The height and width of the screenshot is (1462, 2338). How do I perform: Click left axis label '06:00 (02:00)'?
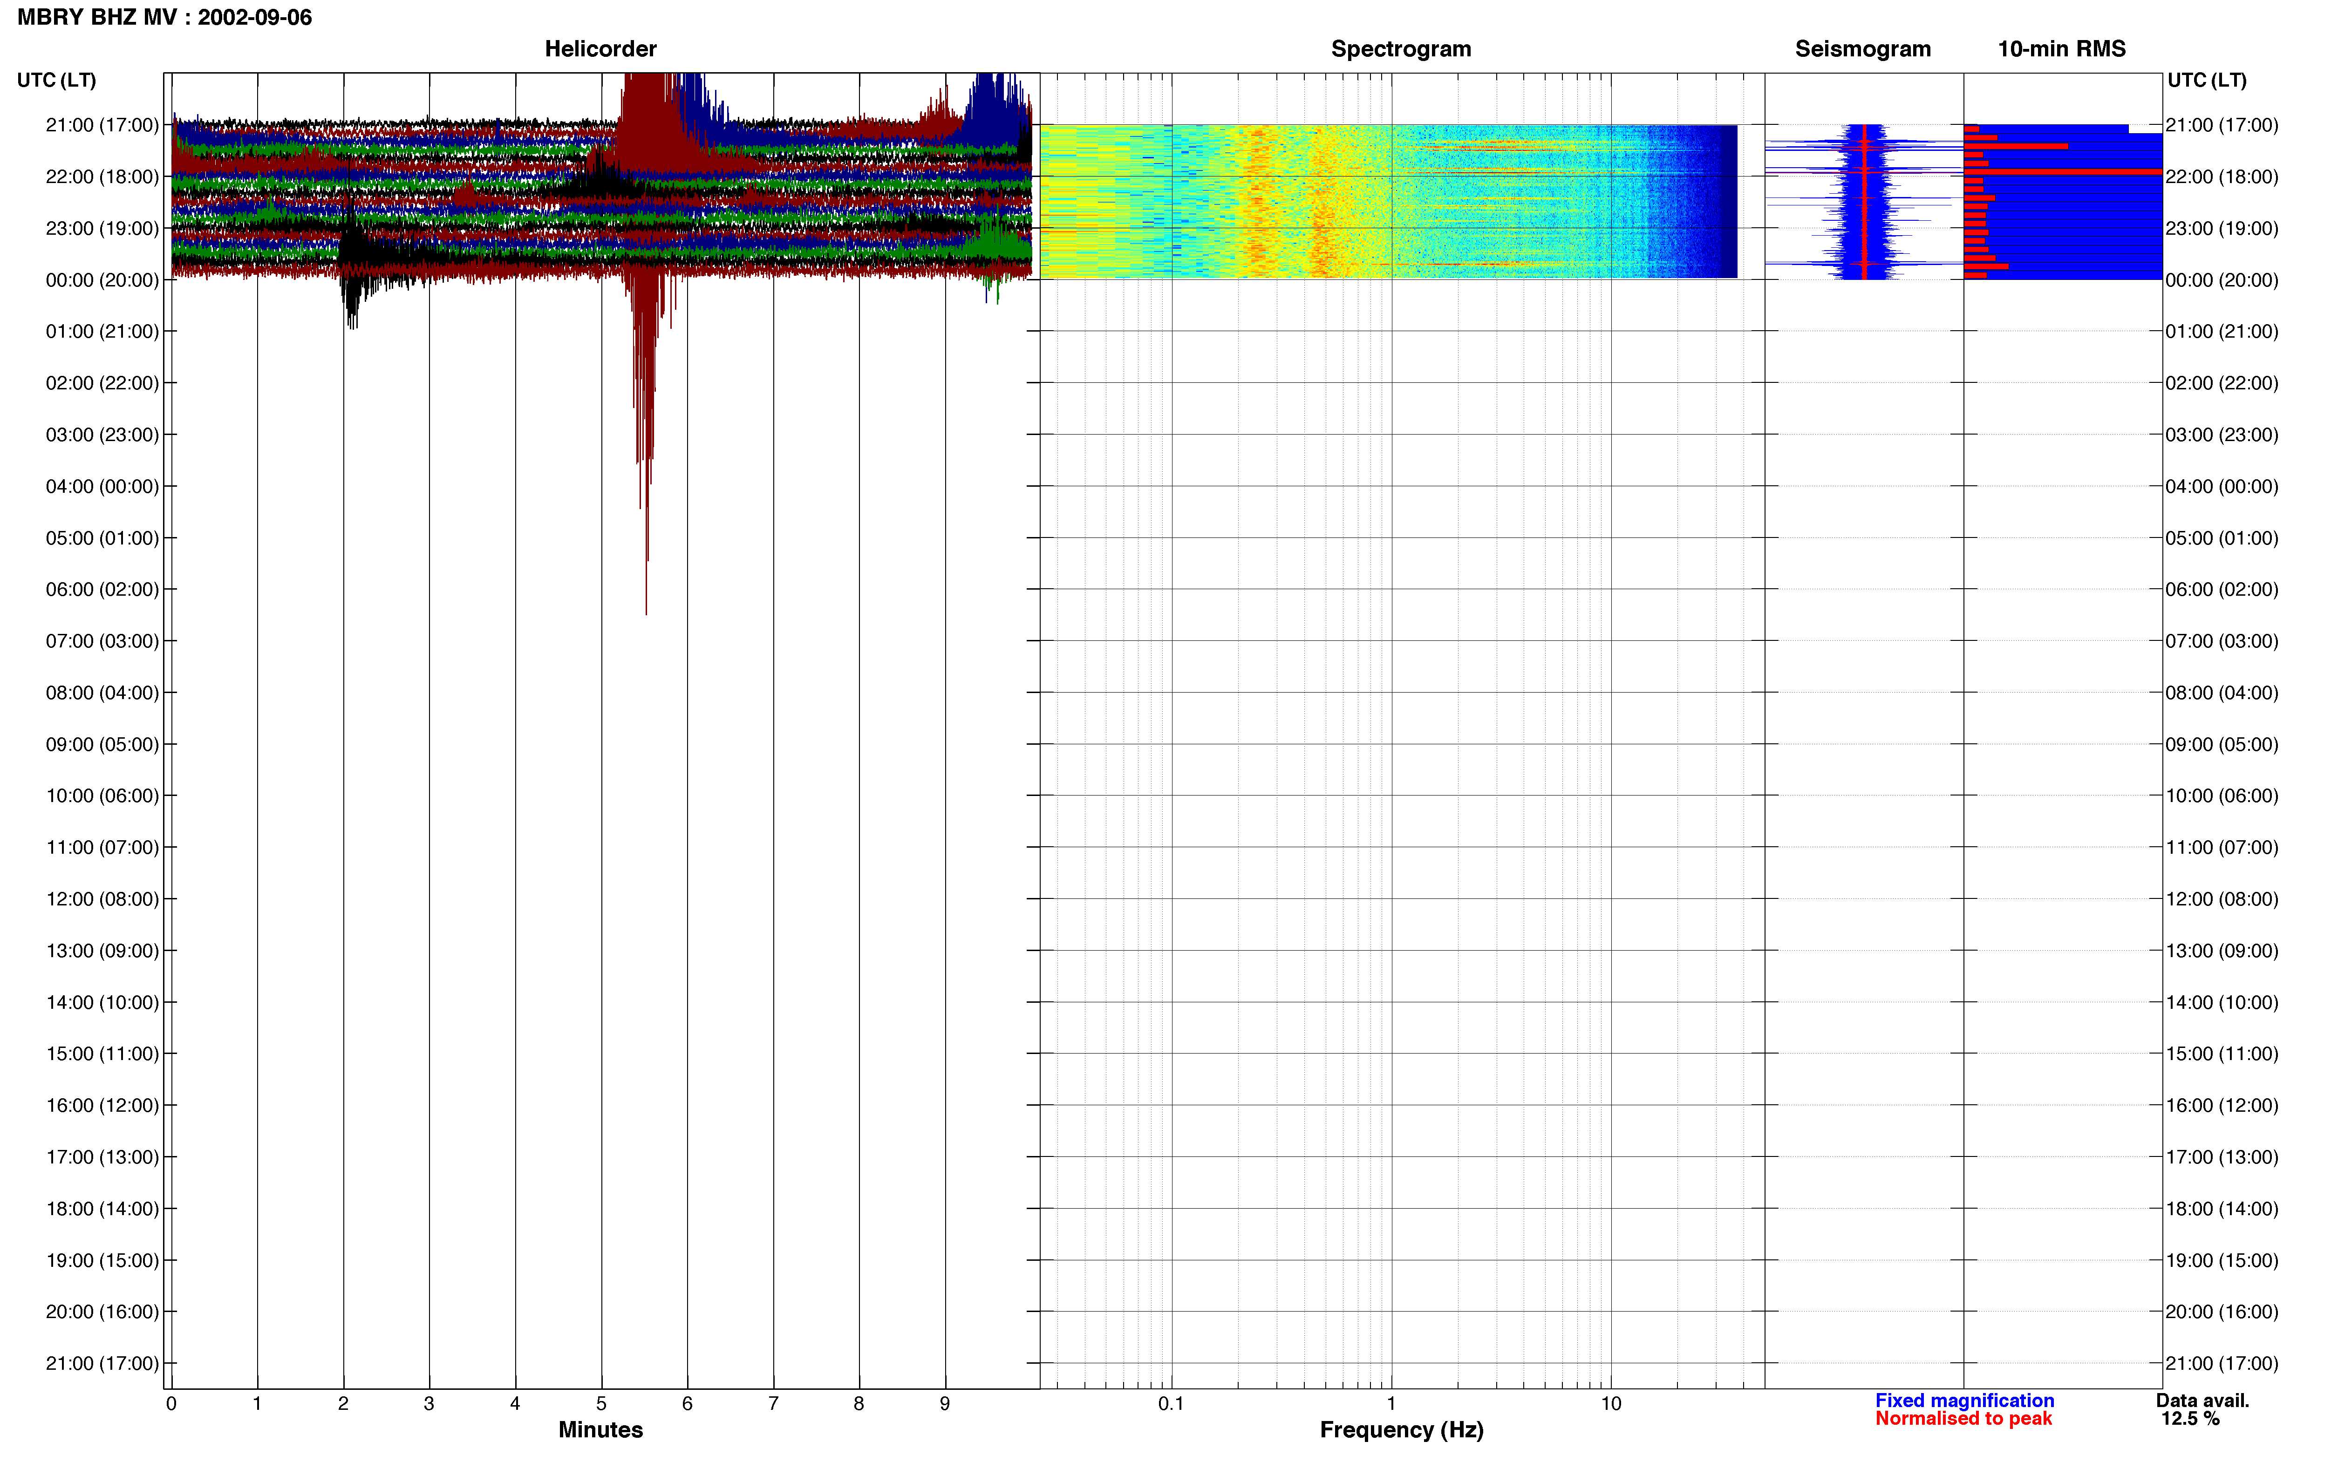(102, 589)
